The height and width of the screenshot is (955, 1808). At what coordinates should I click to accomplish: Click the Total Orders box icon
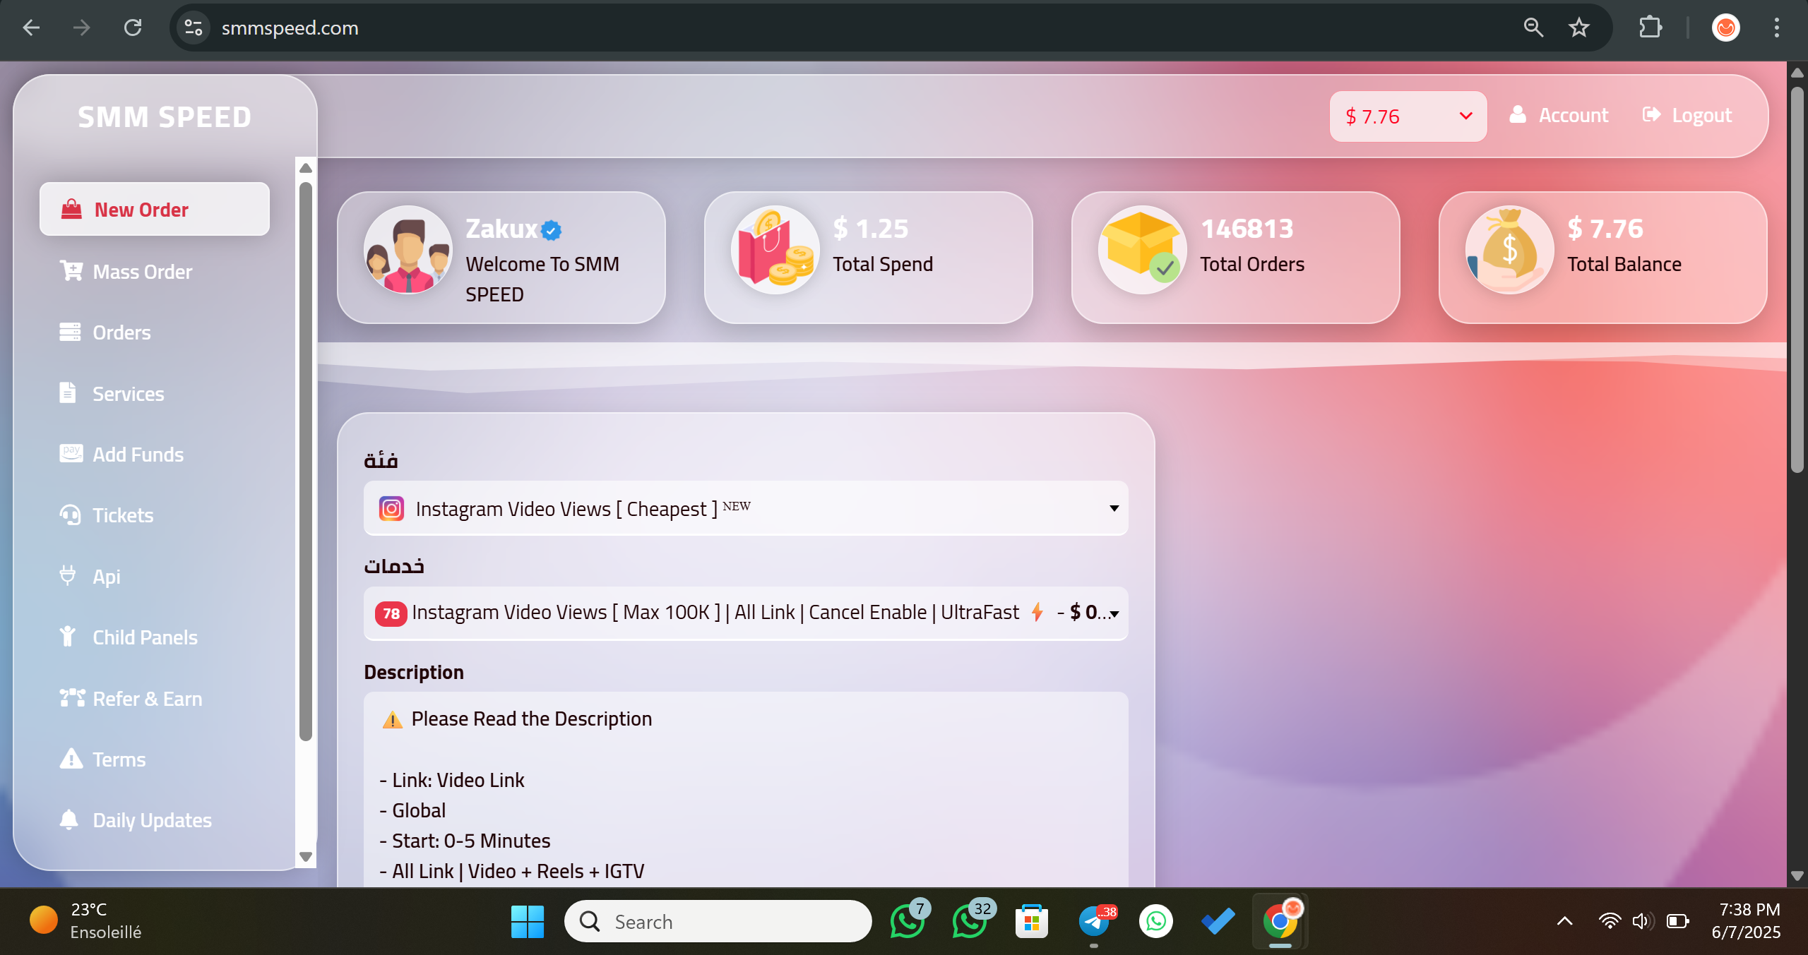pos(1143,250)
